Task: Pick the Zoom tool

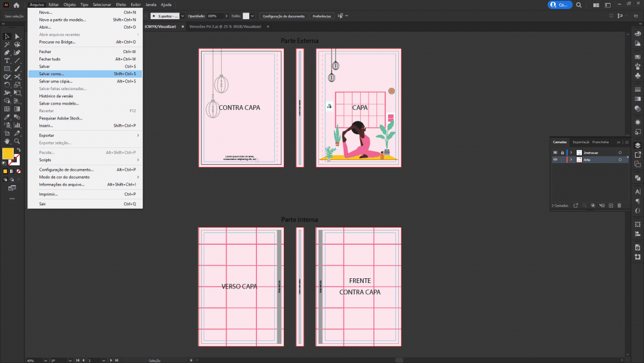Action: (17, 141)
